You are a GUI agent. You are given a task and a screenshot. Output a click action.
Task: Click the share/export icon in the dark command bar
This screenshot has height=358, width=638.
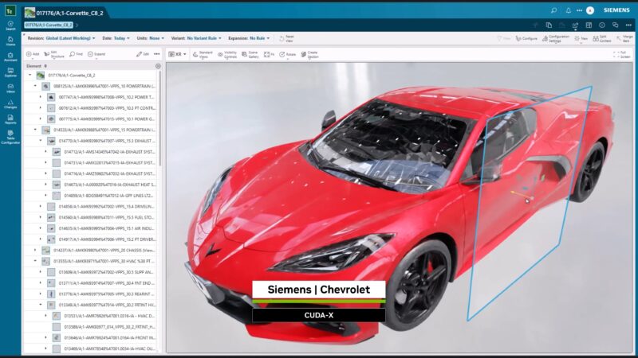click(575, 25)
